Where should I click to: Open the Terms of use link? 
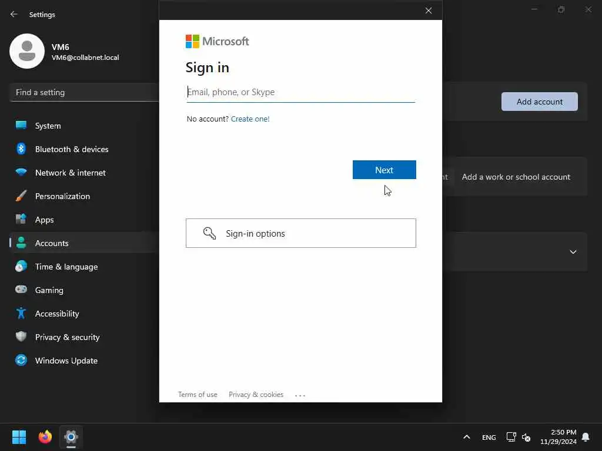click(x=198, y=394)
